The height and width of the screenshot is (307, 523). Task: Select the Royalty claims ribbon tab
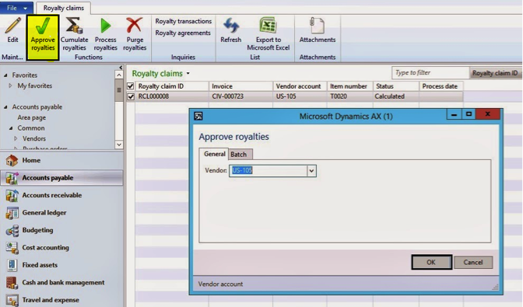pyautogui.click(x=63, y=8)
